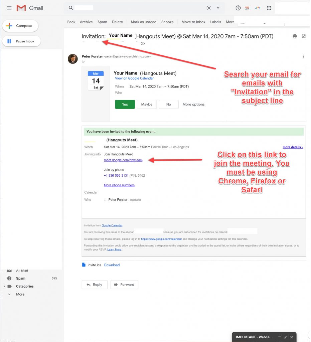Click the Google Calendar footer link

pyautogui.click(x=112, y=225)
